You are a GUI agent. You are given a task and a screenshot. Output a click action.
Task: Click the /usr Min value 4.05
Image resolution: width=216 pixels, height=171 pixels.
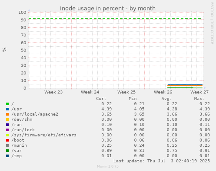[x=139, y=109]
